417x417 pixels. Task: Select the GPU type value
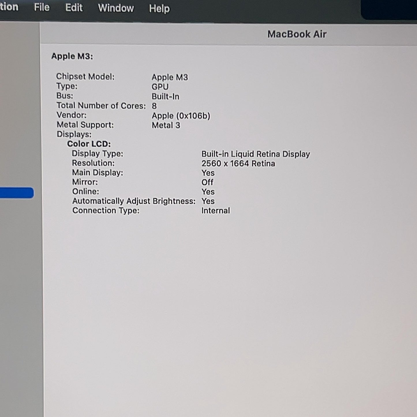[x=160, y=87]
